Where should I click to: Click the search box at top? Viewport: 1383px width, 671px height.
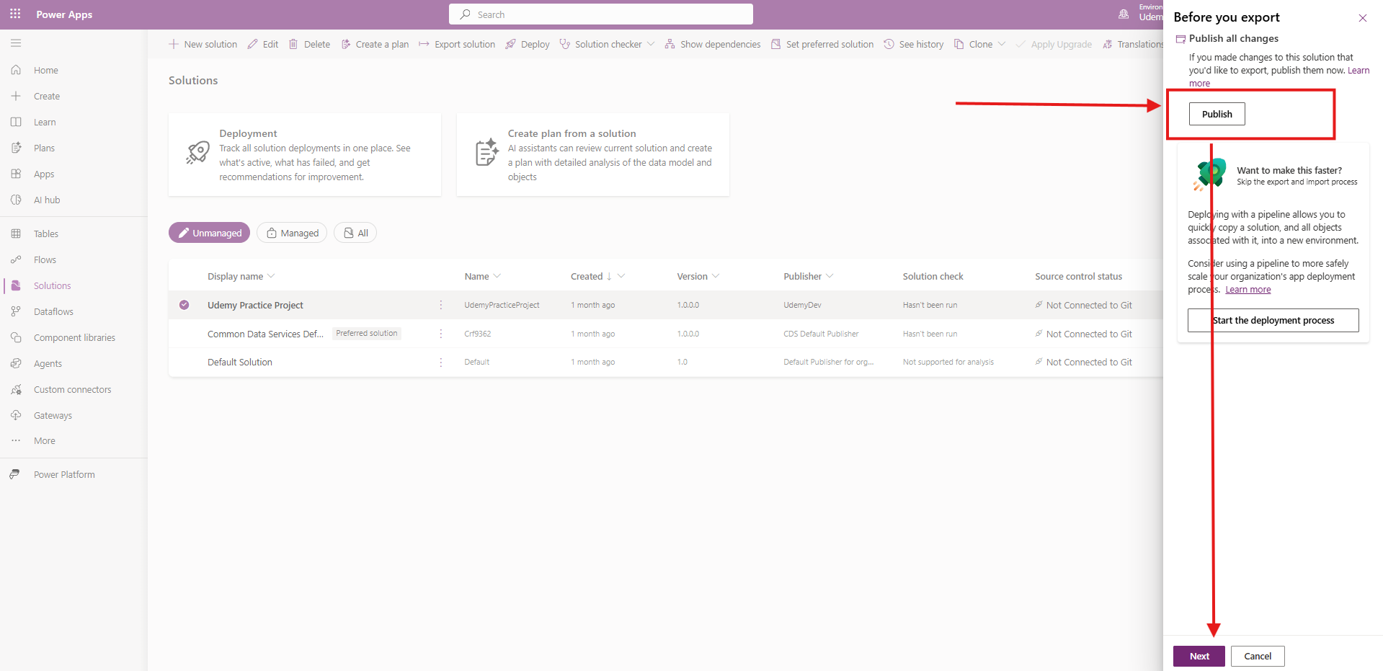coord(600,14)
